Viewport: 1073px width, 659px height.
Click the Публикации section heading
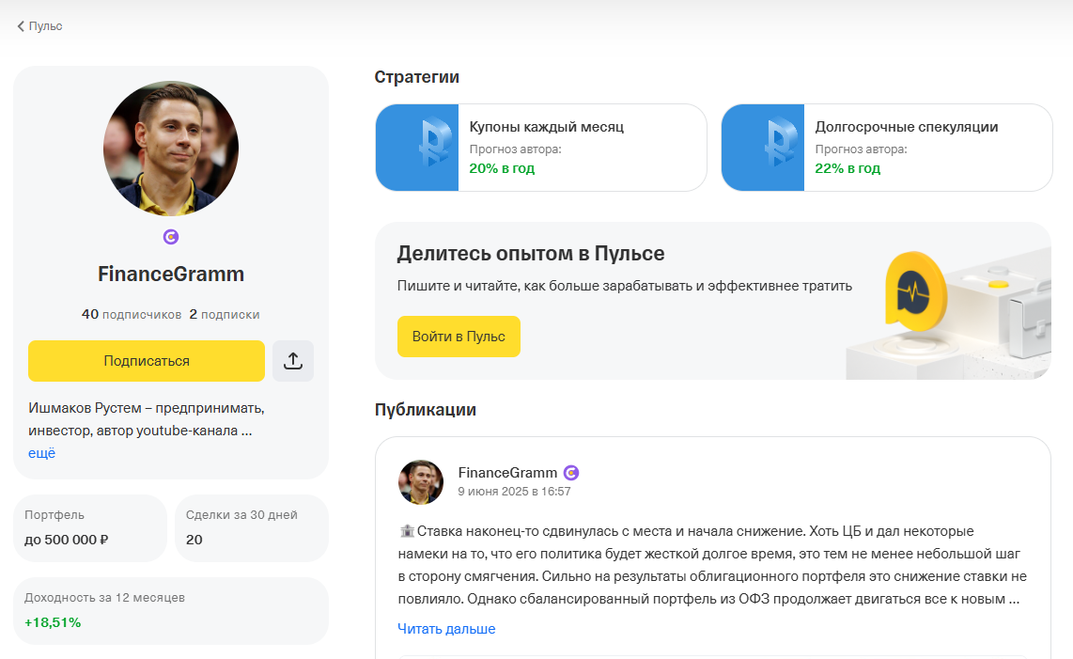click(x=425, y=410)
